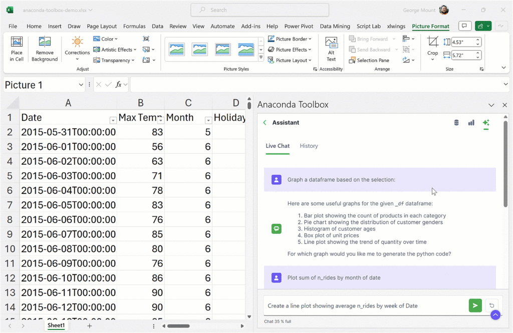This screenshot has height=333, width=513.
Task: Toggle the Date column filter button
Action: (x=113, y=120)
